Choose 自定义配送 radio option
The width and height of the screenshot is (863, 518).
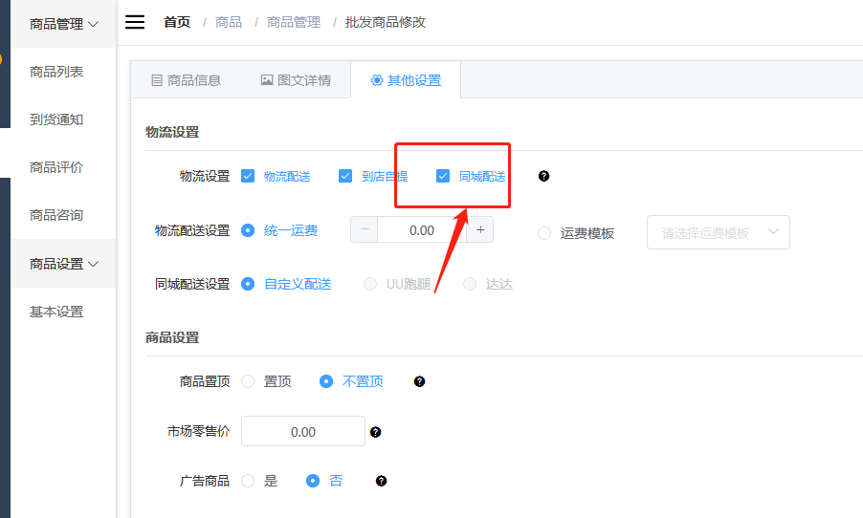tap(248, 284)
